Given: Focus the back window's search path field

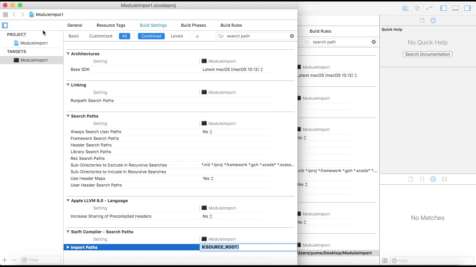Looking at the screenshot, I should [x=340, y=42].
